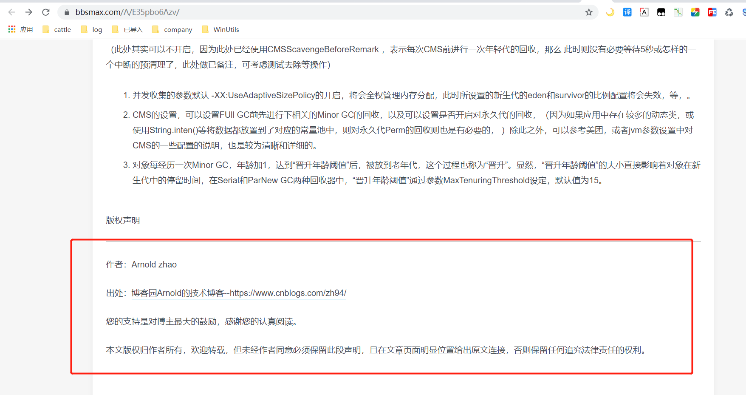Viewport: 746px width, 395px height.
Task: Click the colorful lightning bolt extension
Action: pyautogui.click(x=695, y=12)
